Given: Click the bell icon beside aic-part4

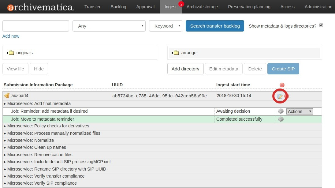Looking at the screenshot, I should coord(7,96).
